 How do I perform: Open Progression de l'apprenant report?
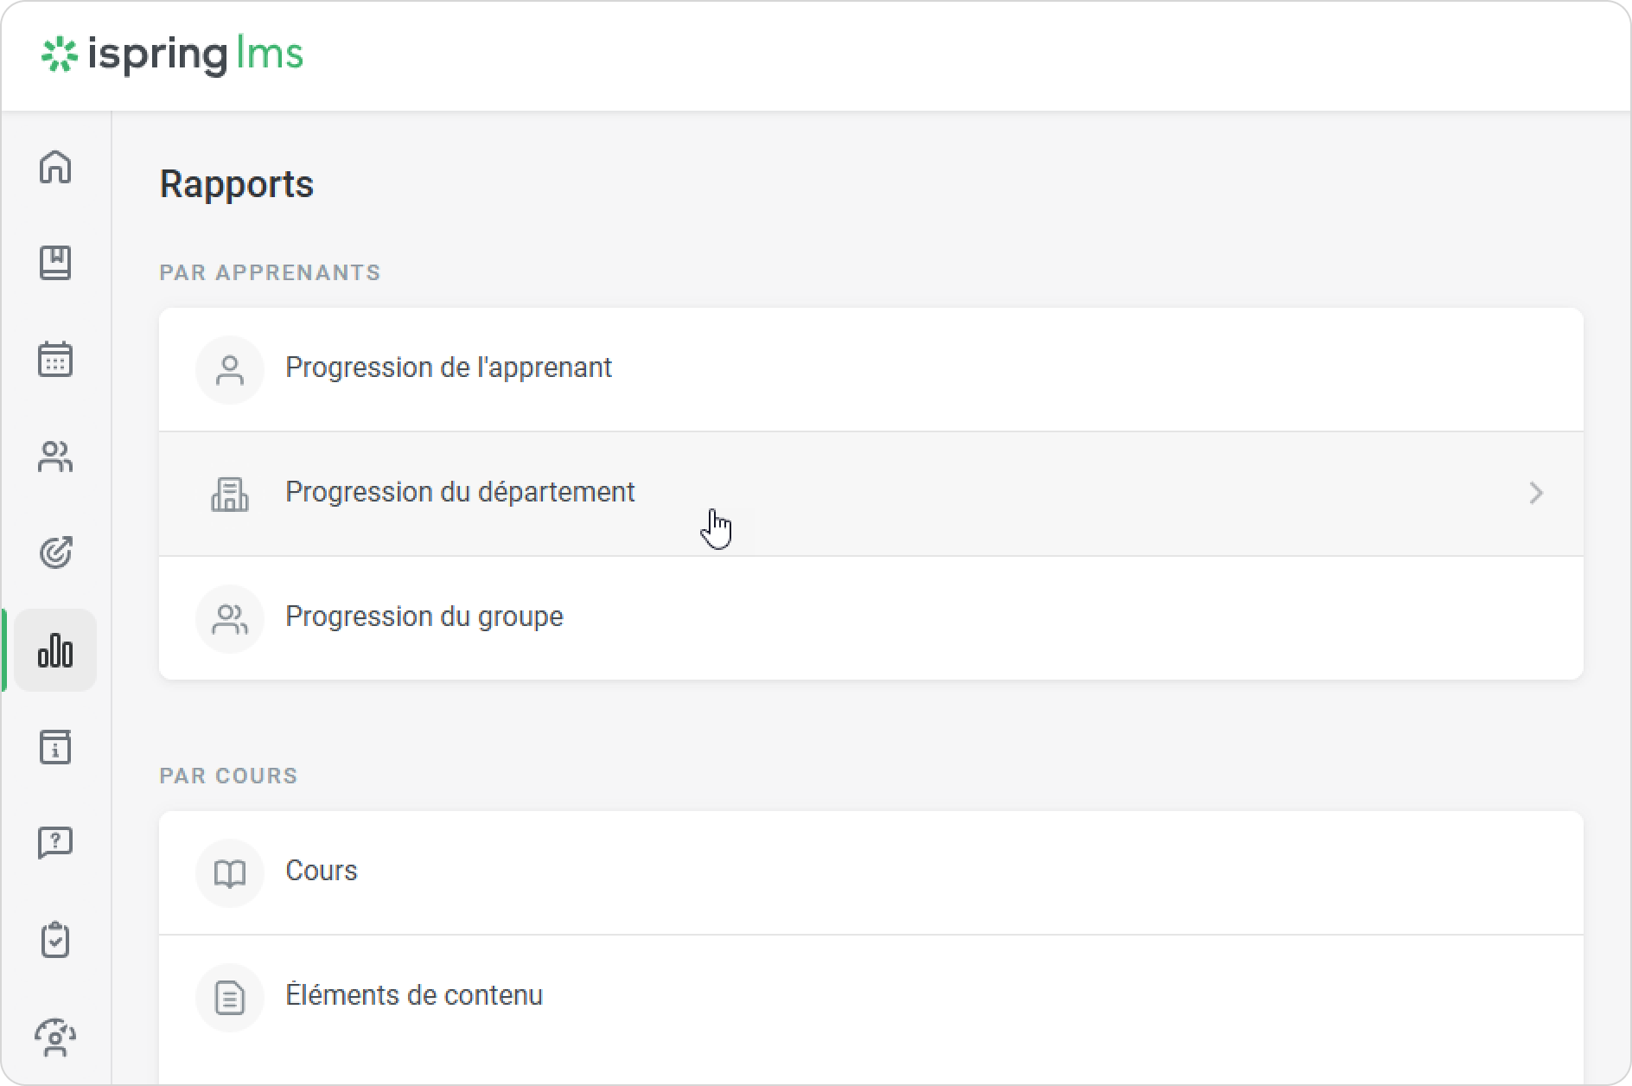tap(449, 368)
